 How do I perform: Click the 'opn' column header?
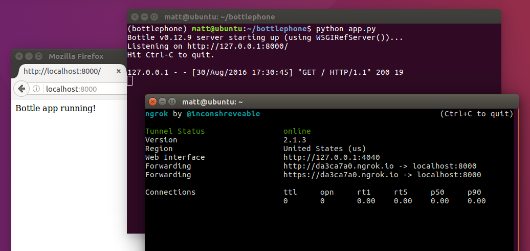(x=327, y=193)
